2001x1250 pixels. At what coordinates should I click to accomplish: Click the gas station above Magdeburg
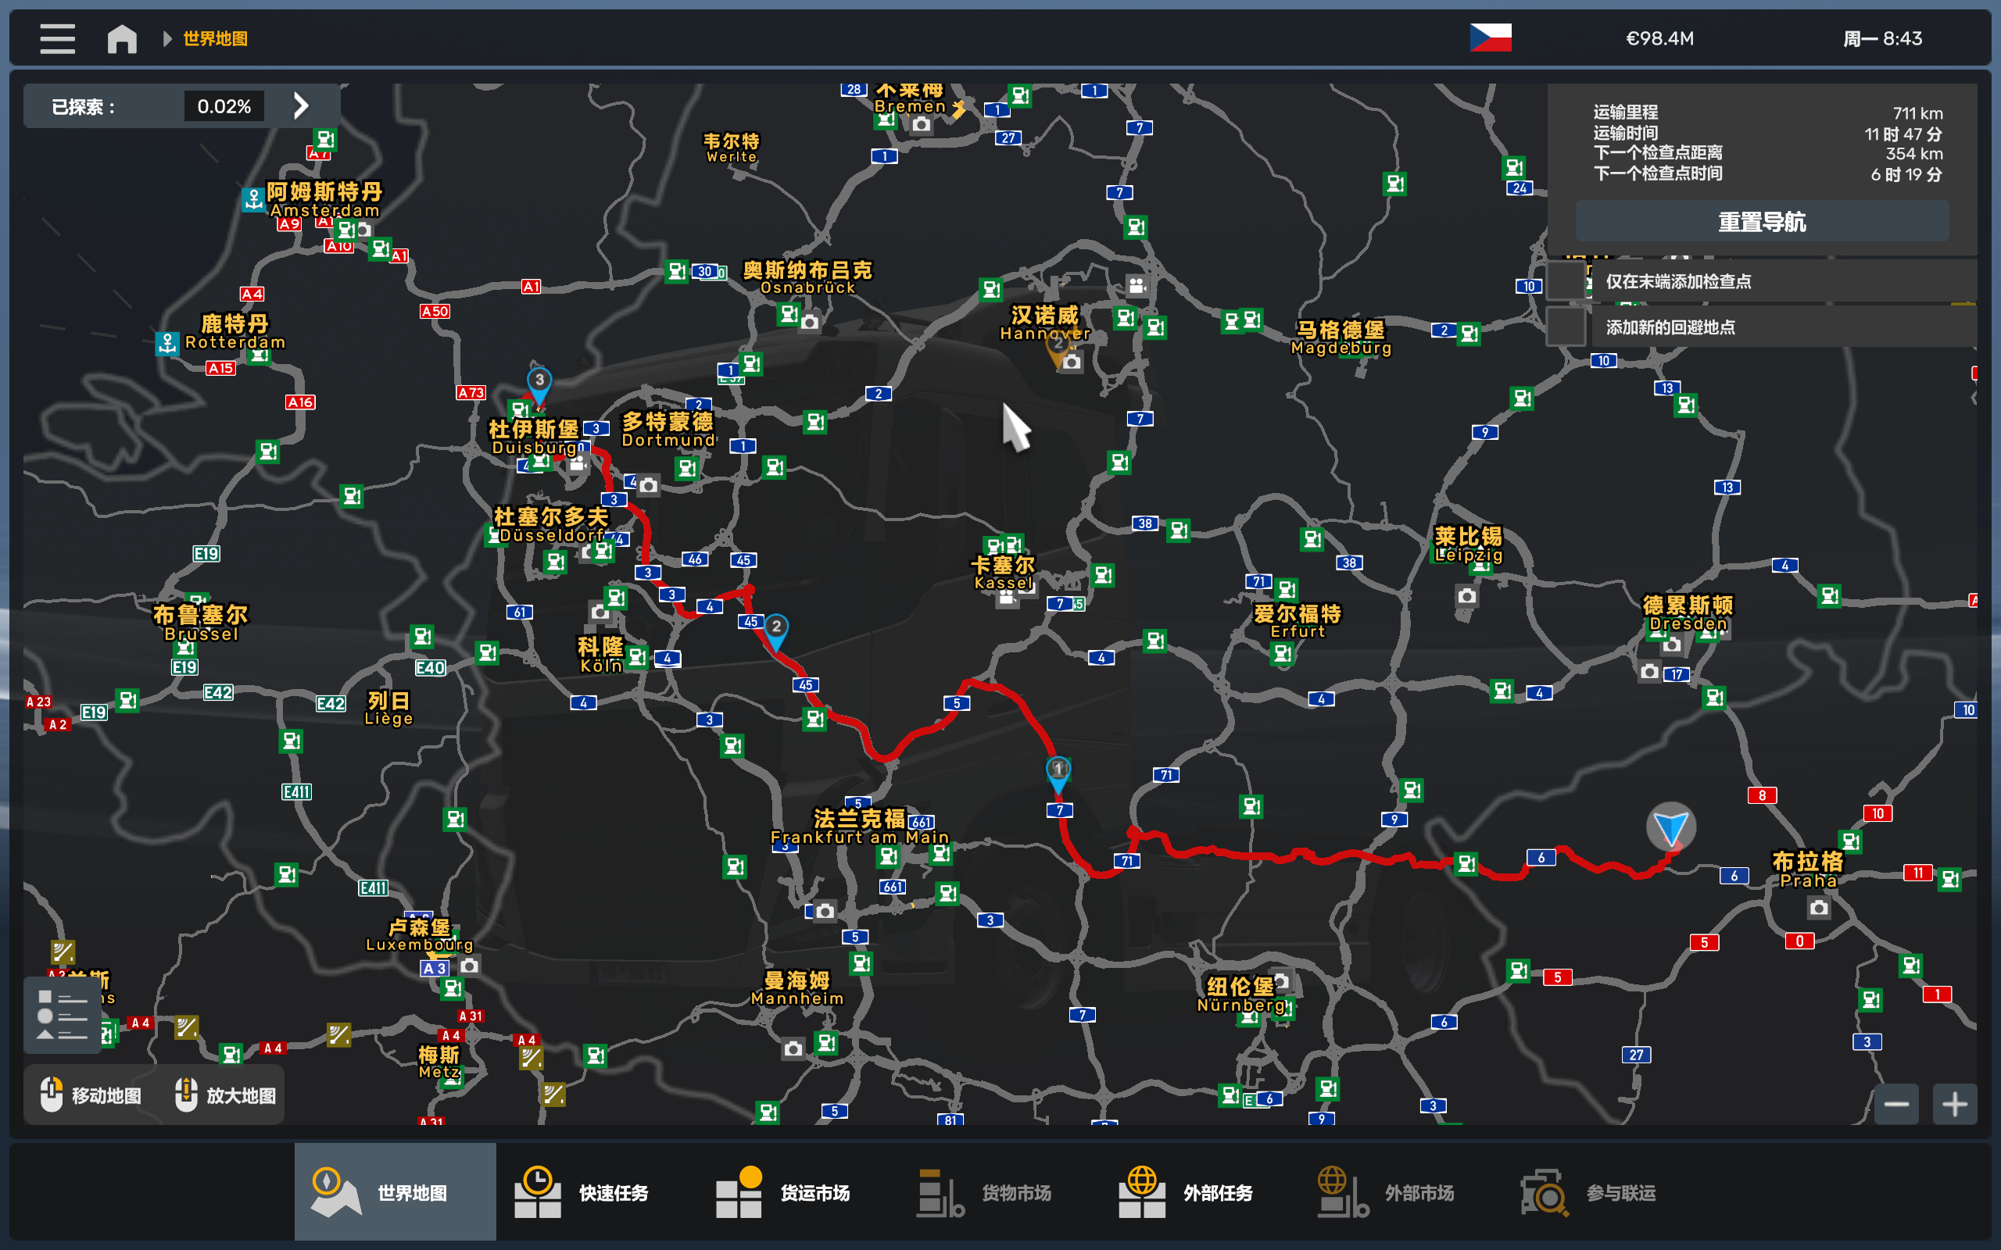coord(1395,184)
